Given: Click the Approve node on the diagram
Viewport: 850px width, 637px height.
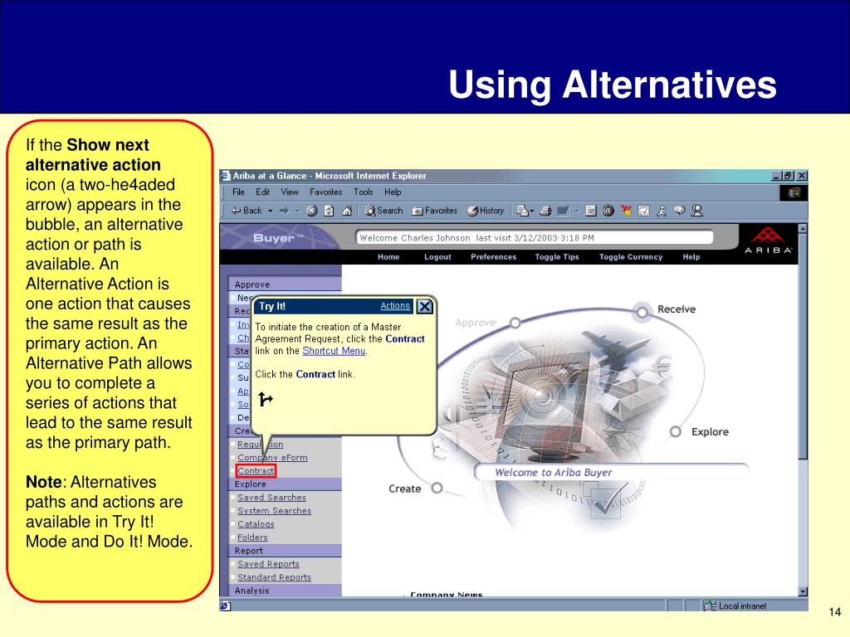Looking at the screenshot, I should coord(515,323).
